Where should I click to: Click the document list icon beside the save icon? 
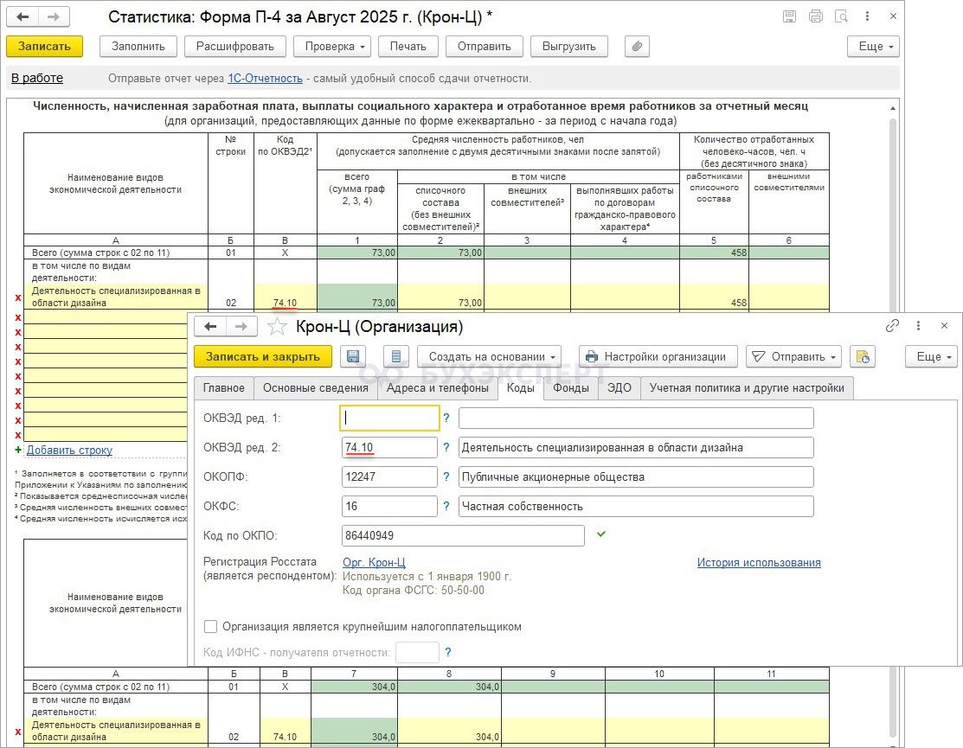coord(395,356)
